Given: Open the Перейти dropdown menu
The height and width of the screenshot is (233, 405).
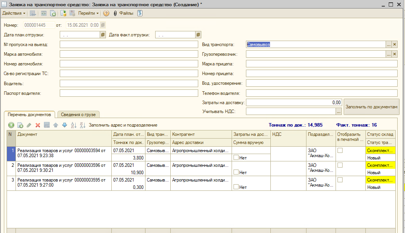Looking at the screenshot, I should tap(88, 14).
